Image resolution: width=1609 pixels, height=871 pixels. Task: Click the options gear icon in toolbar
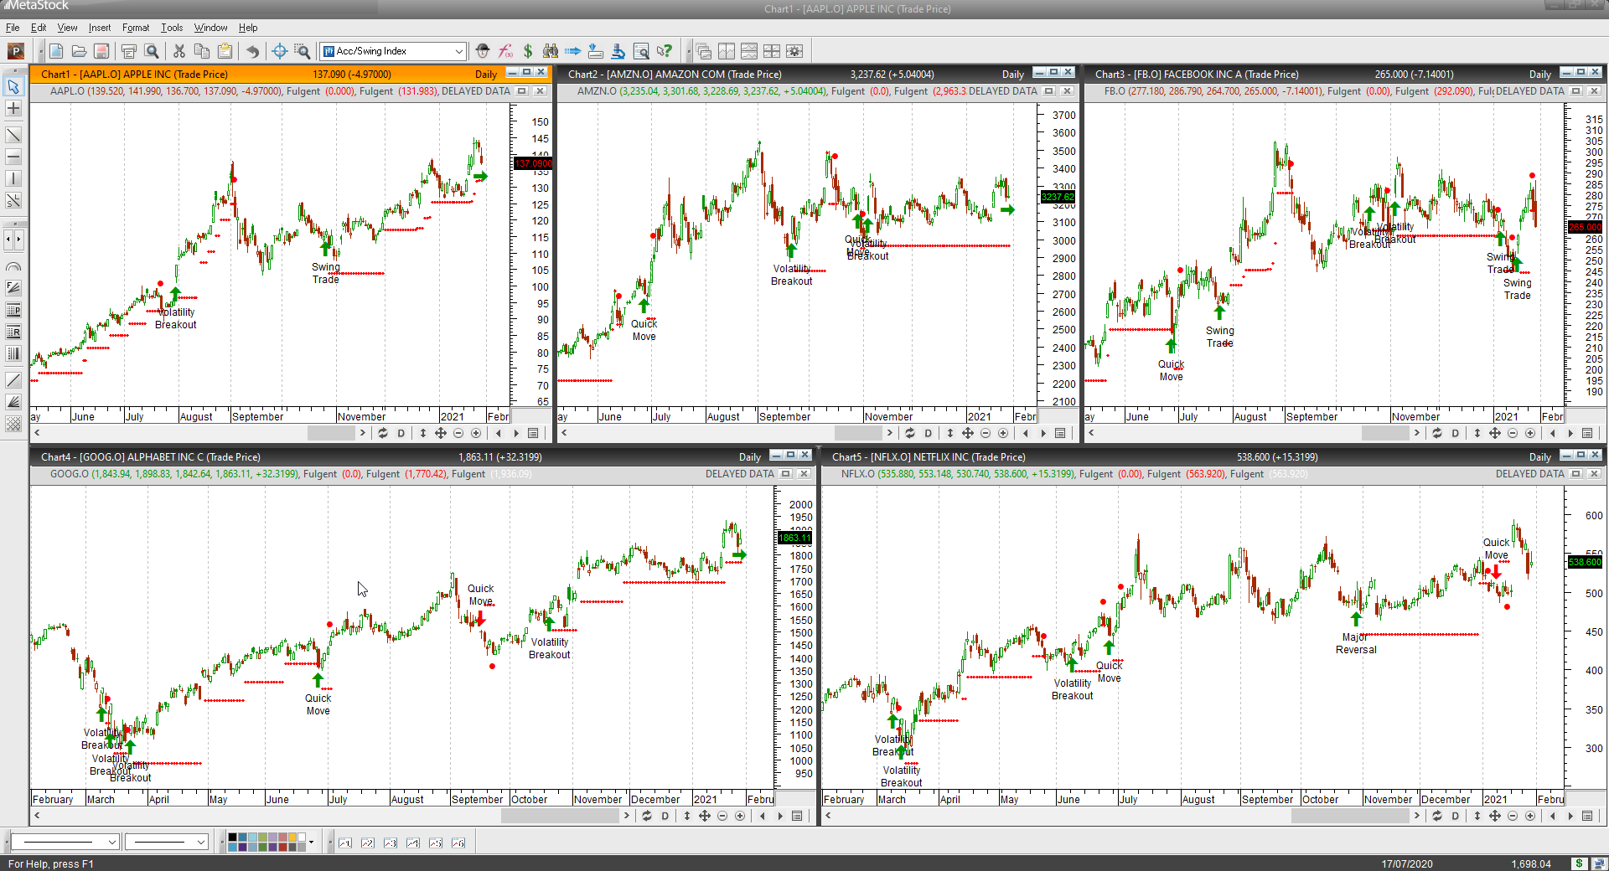coord(794,51)
